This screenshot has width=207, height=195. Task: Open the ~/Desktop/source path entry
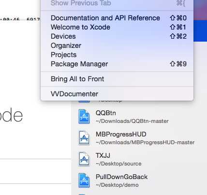pos(118,164)
